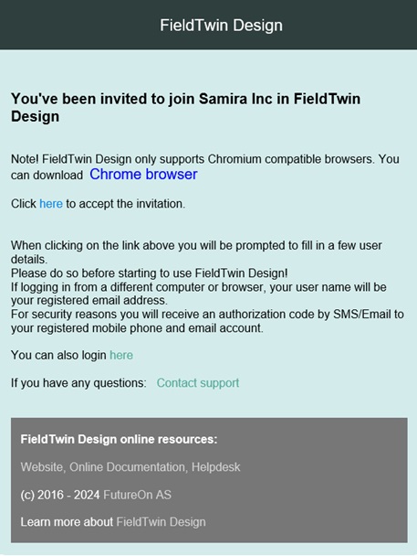
Task: Click 'here' to accept the invitation
Action: pos(51,204)
